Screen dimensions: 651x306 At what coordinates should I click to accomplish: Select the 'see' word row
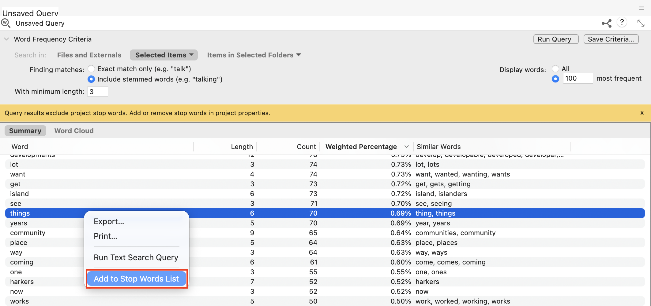(325, 203)
